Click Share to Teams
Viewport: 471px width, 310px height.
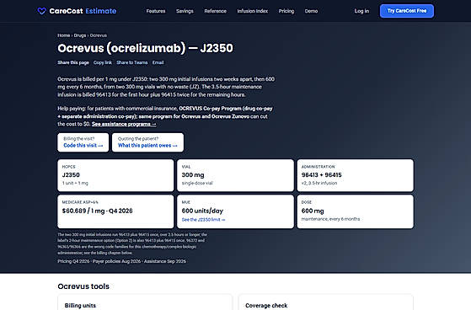pyautogui.click(x=132, y=62)
